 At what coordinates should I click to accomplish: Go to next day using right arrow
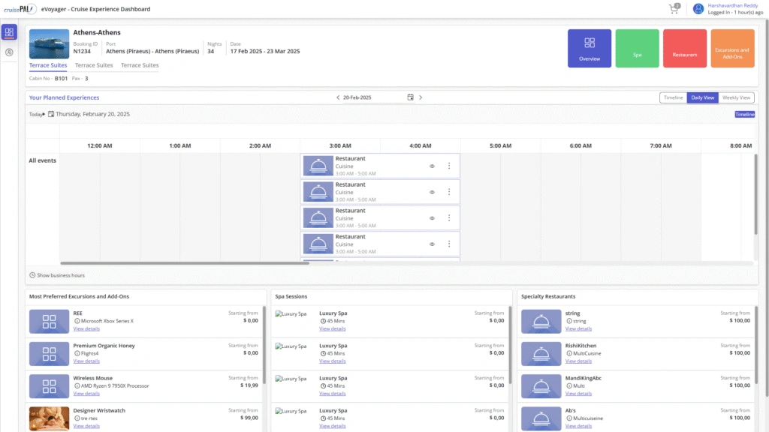(x=421, y=97)
